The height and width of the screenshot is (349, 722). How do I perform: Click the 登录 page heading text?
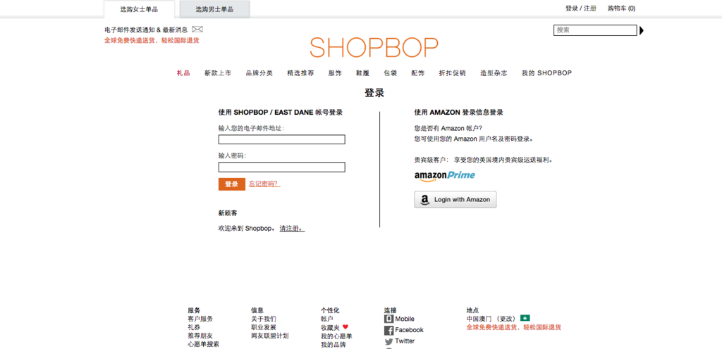coord(374,93)
